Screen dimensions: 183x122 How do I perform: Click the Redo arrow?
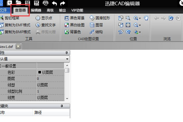click(63, 3)
